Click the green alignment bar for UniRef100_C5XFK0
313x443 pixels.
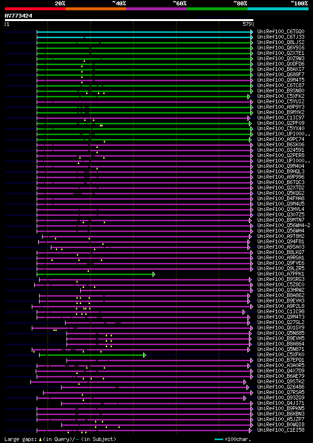pos(91,355)
